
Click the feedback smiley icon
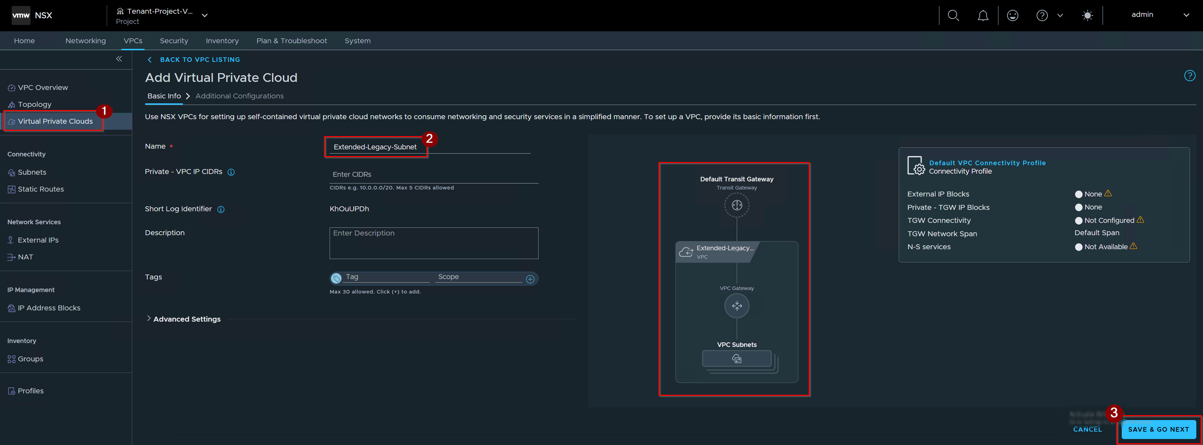click(x=1012, y=15)
